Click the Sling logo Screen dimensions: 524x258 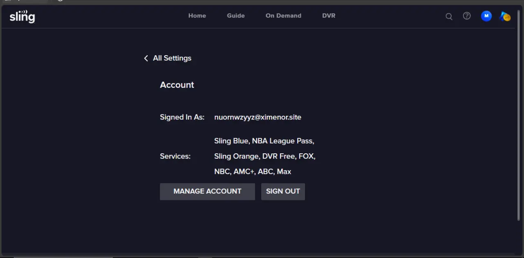[x=22, y=16]
